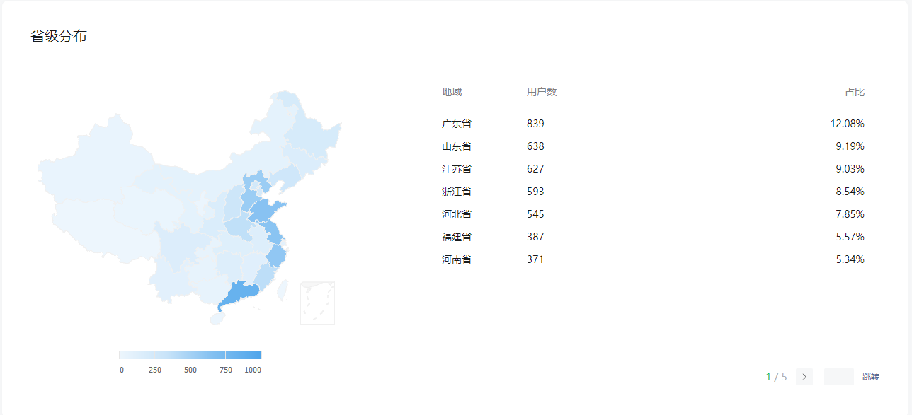Viewport: 912px width, 415px height.
Task: Click the 占比 column header
Action: 855,92
